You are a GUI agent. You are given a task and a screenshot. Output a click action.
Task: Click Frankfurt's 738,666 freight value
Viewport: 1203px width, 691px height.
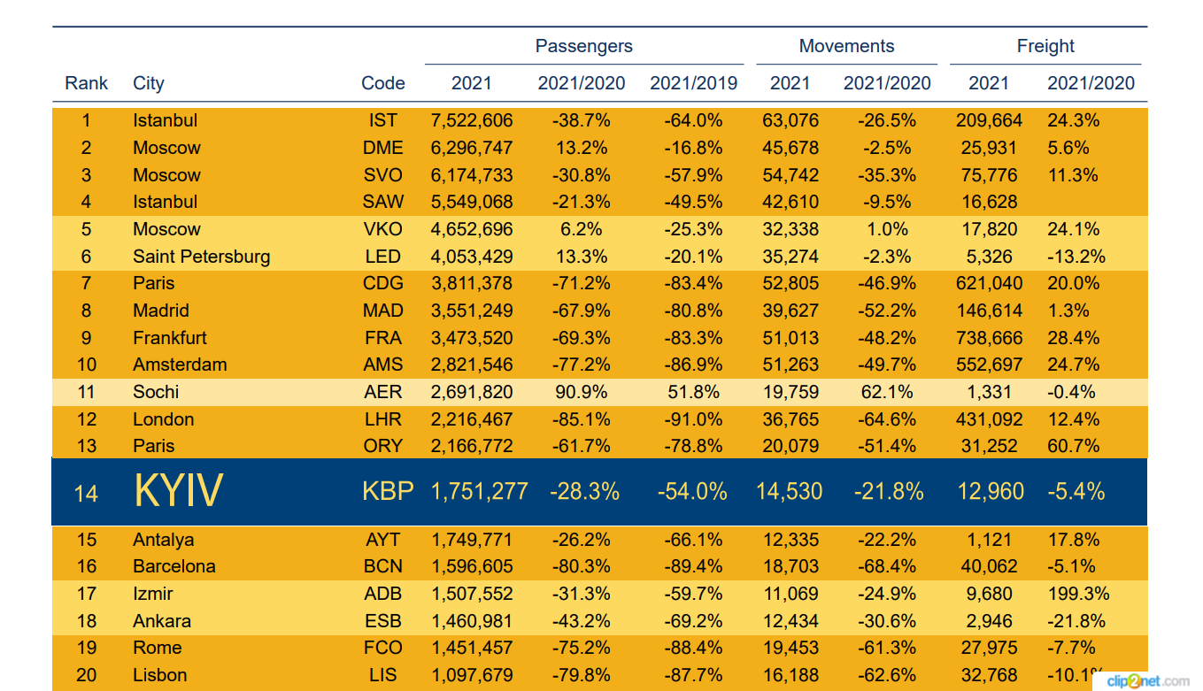pos(989,338)
